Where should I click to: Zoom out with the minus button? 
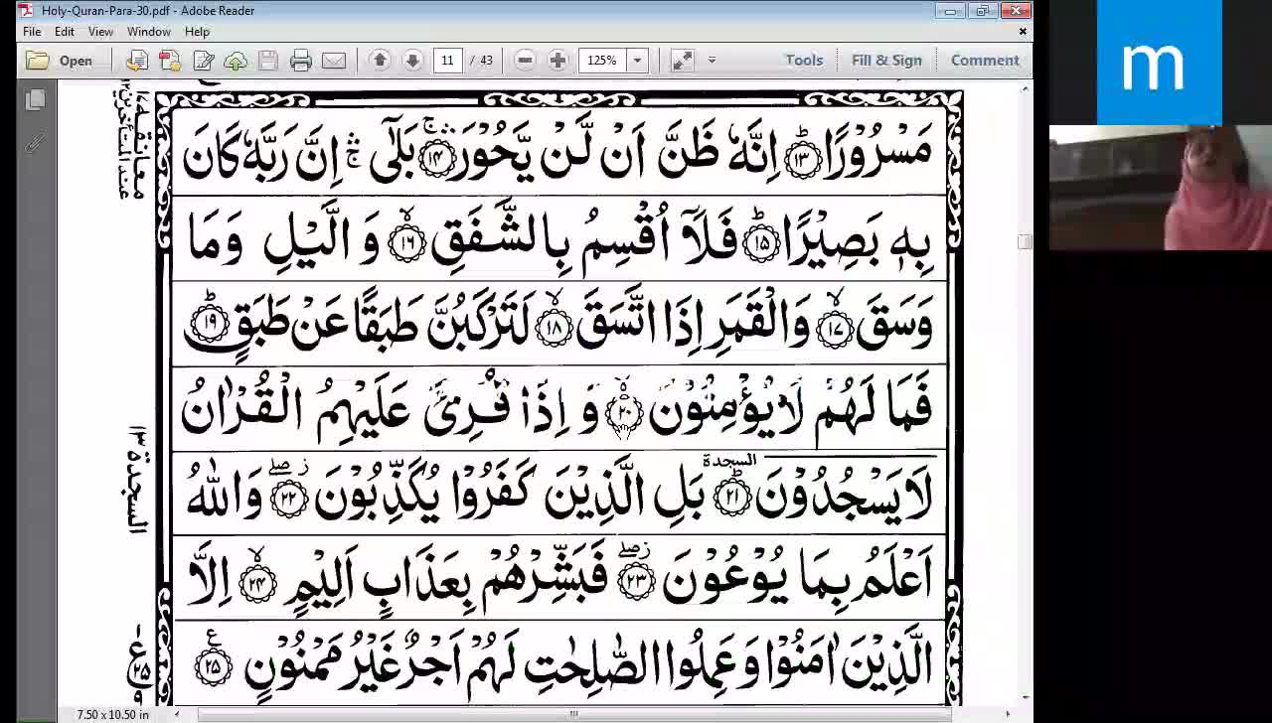pos(525,61)
